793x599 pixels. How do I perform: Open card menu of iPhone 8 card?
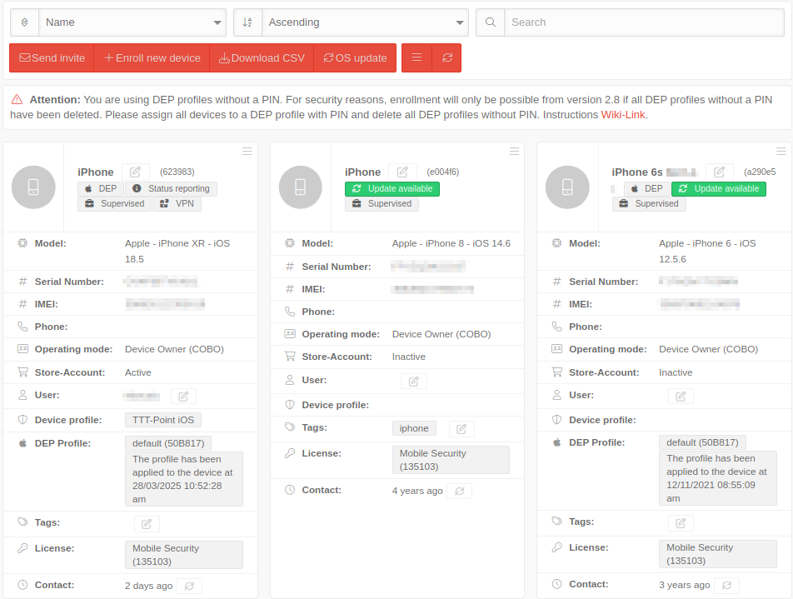click(514, 151)
